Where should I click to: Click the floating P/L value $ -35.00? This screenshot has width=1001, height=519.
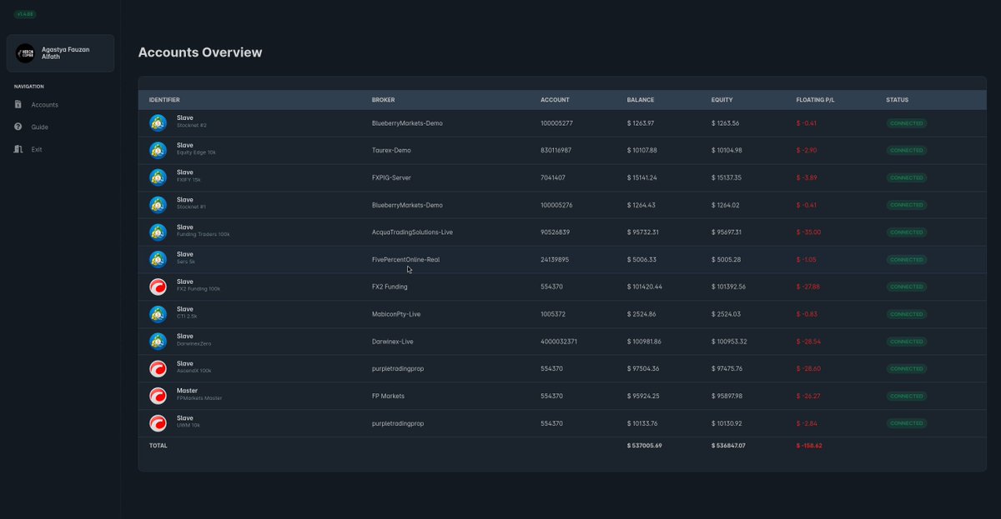(x=809, y=232)
